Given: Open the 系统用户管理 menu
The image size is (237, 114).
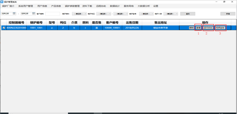Looking at the screenshot, I should click(25, 6).
